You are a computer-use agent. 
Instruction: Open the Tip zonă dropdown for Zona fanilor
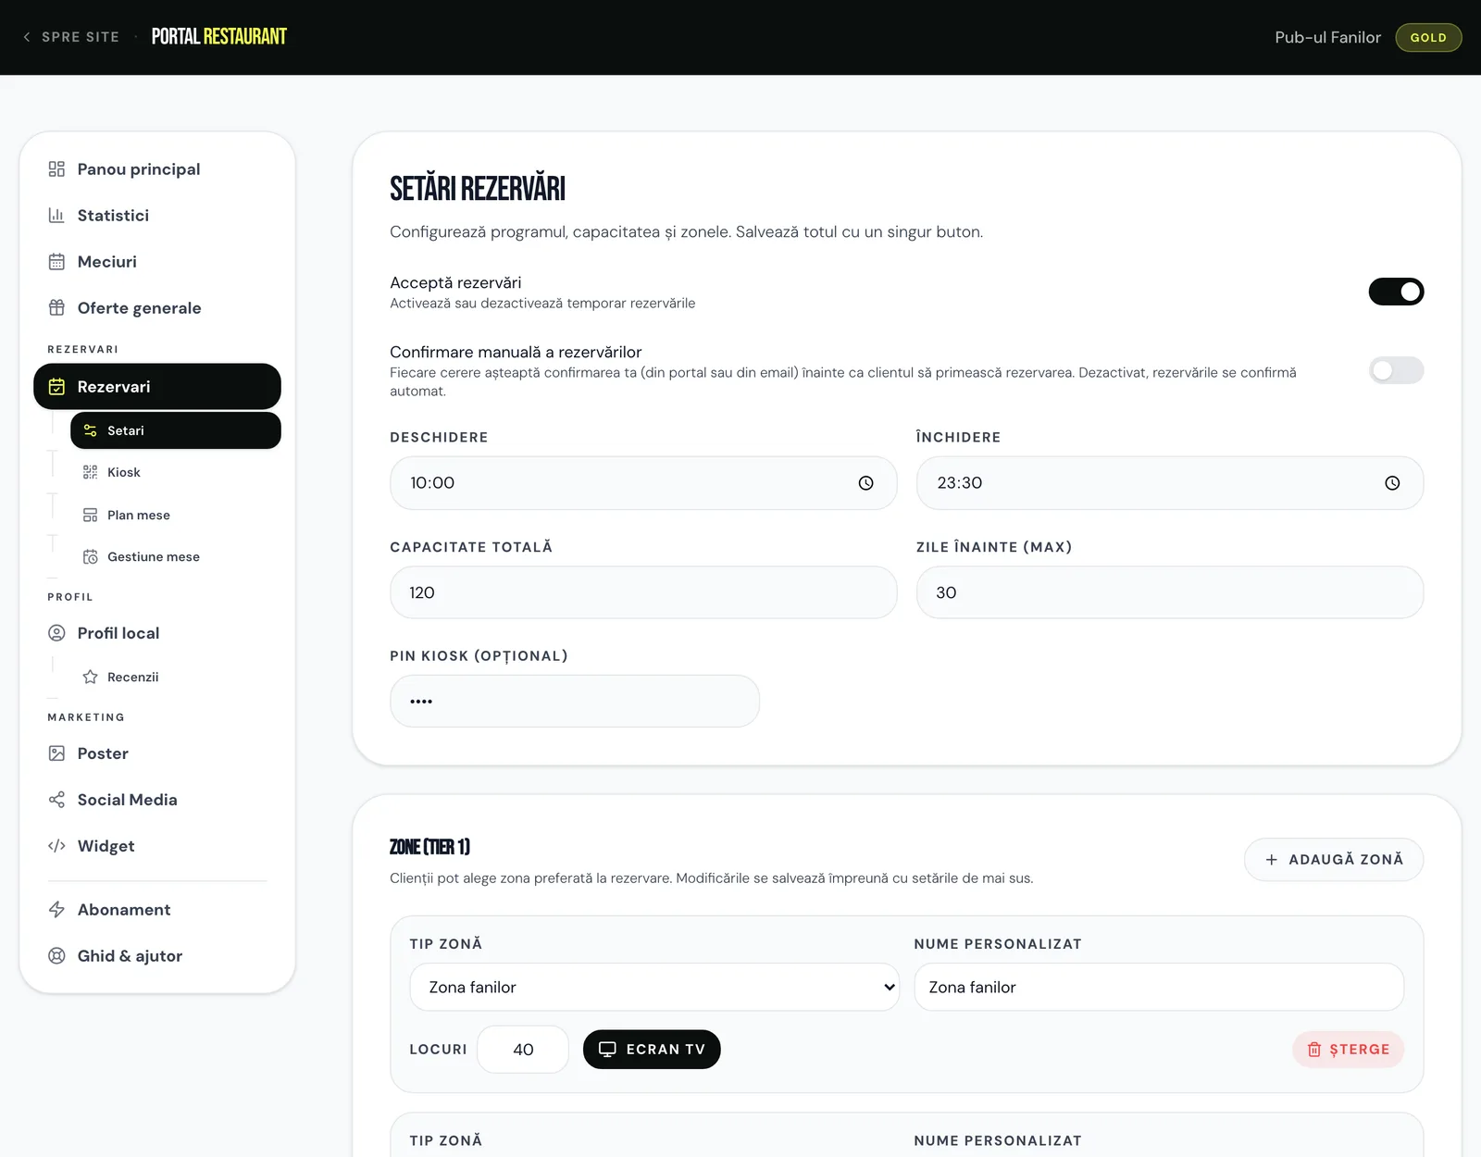(x=654, y=988)
